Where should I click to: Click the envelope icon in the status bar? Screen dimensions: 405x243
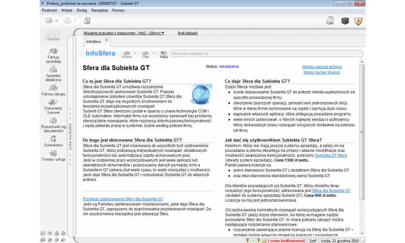[x=264, y=241]
